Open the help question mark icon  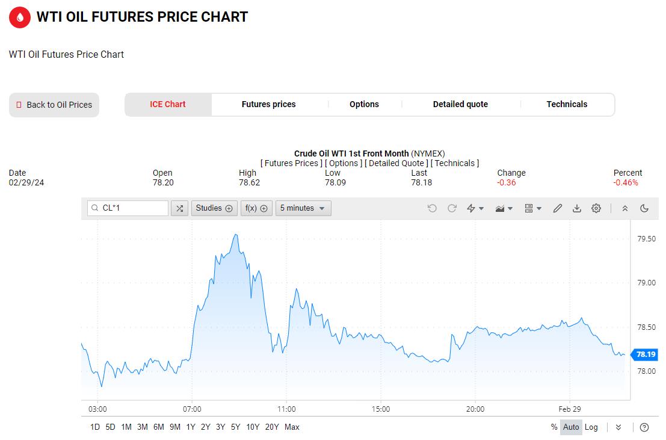pyautogui.click(x=644, y=427)
